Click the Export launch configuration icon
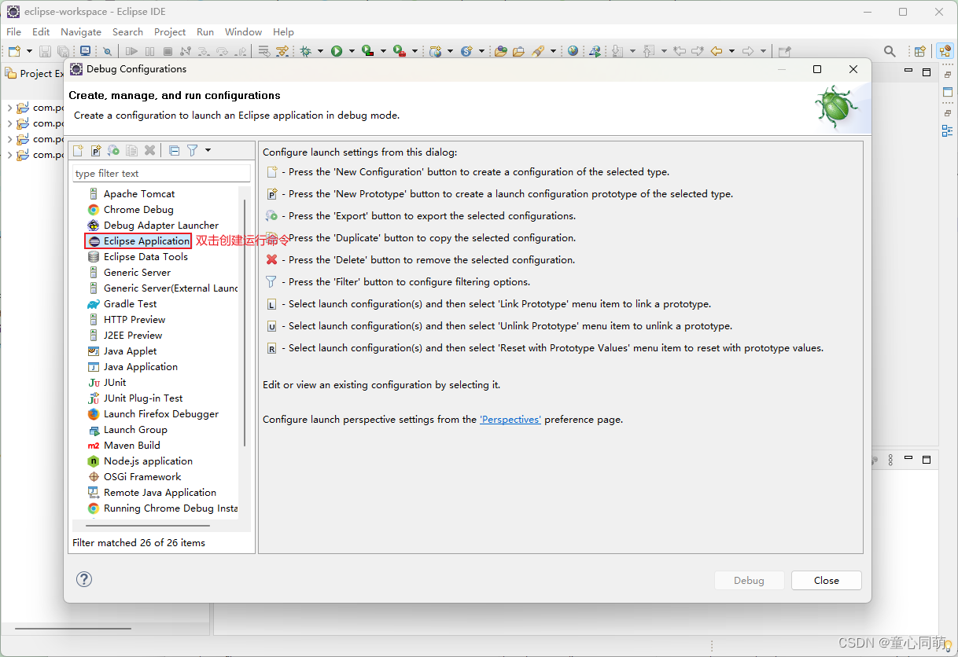The width and height of the screenshot is (958, 657). [x=114, y=150]
